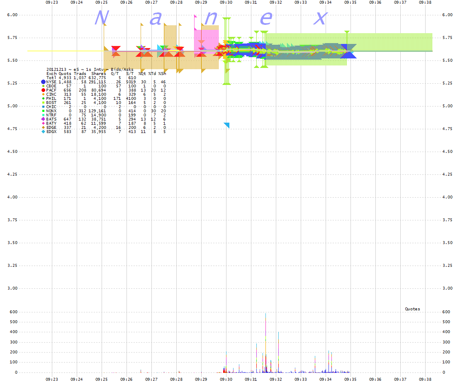The image size is (460, 382).
Task: Click the 6.00 label on left price axis
Action: 12,15
